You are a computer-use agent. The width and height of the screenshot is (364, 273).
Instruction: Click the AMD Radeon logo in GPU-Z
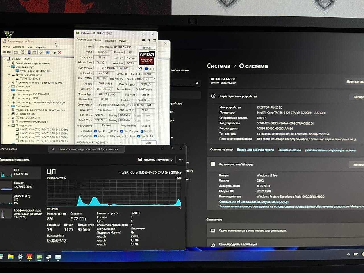[147, 58]
